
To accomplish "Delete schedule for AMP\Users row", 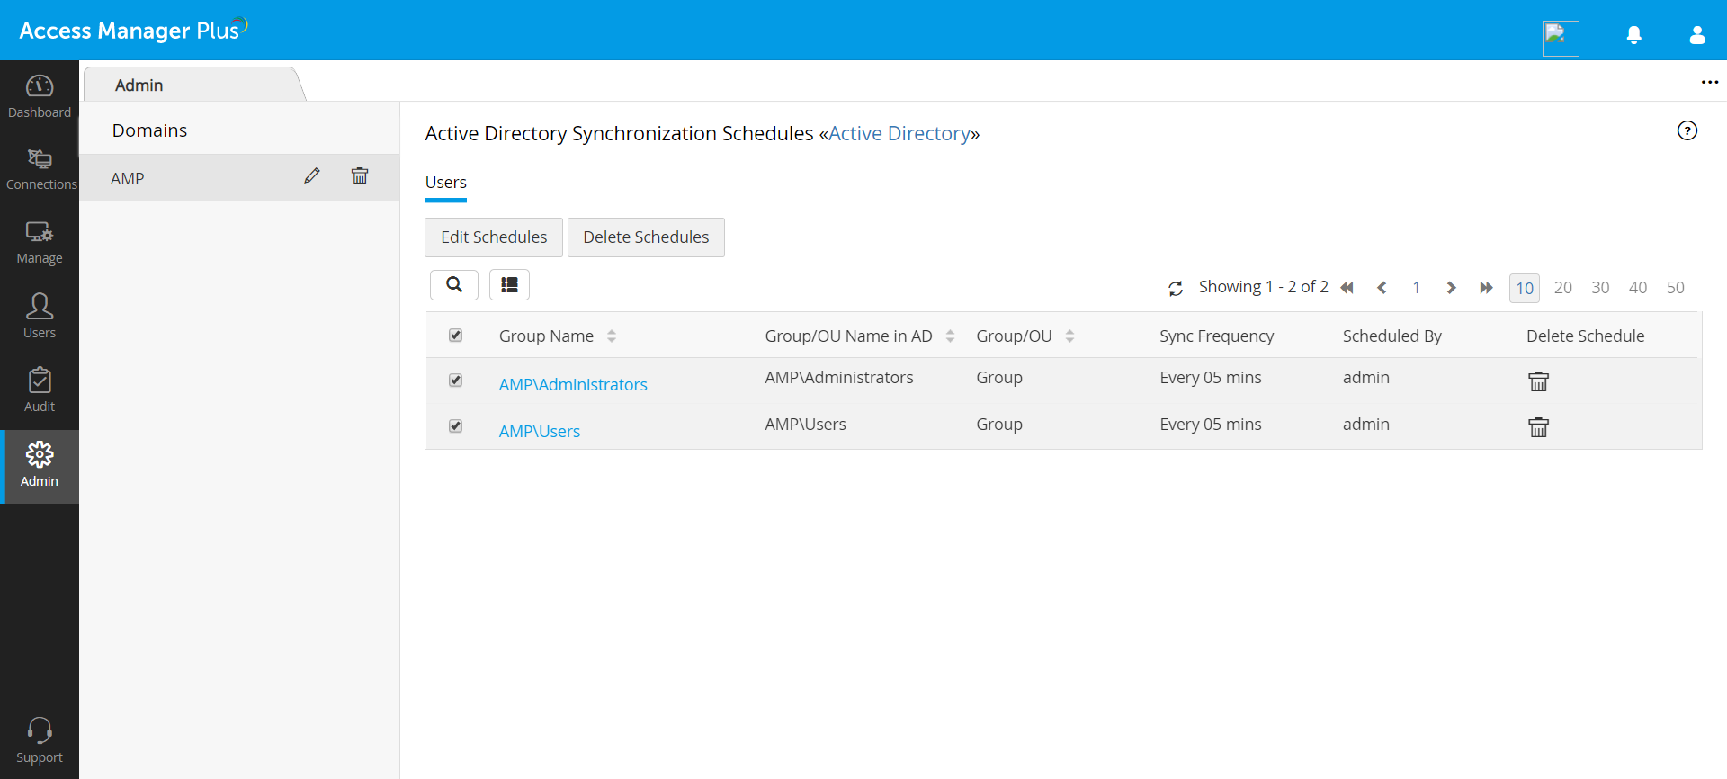I will tap(1538, 427).
